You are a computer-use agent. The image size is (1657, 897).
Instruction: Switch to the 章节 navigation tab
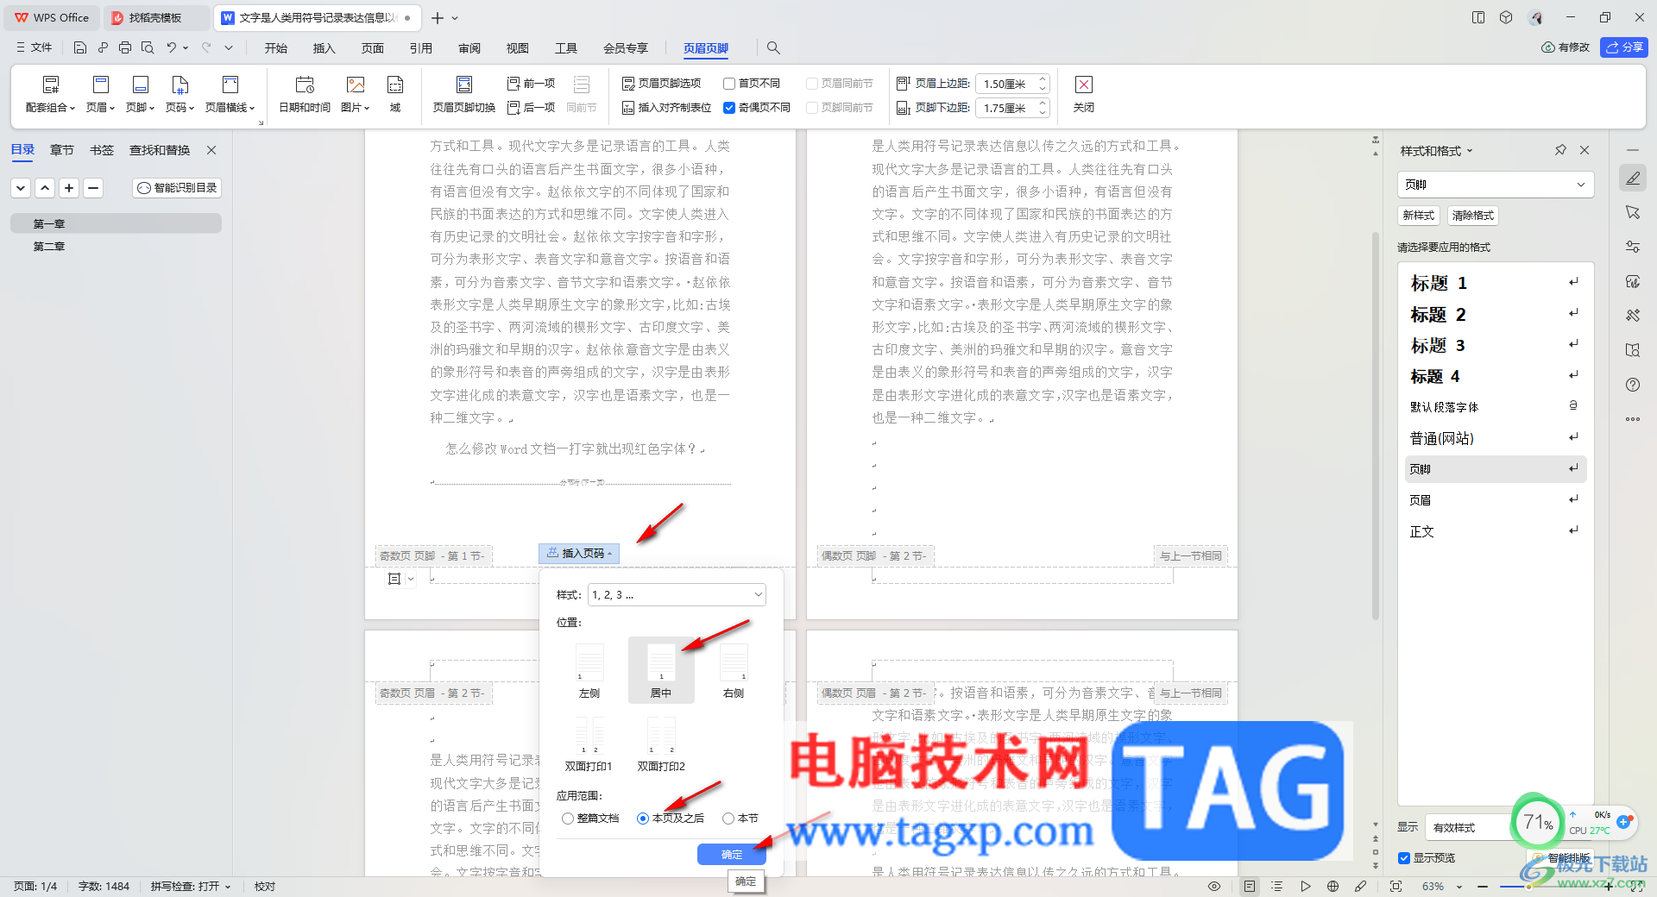62,150
